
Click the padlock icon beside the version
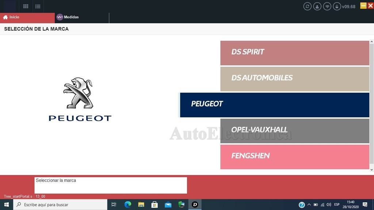(337, 7)
